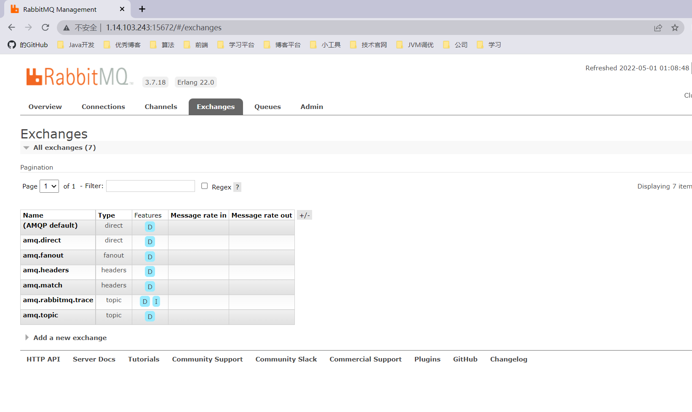Open the 技术官网 bookmark folder
The width and height of the screenshot is (692, 412).
point(369,45)
